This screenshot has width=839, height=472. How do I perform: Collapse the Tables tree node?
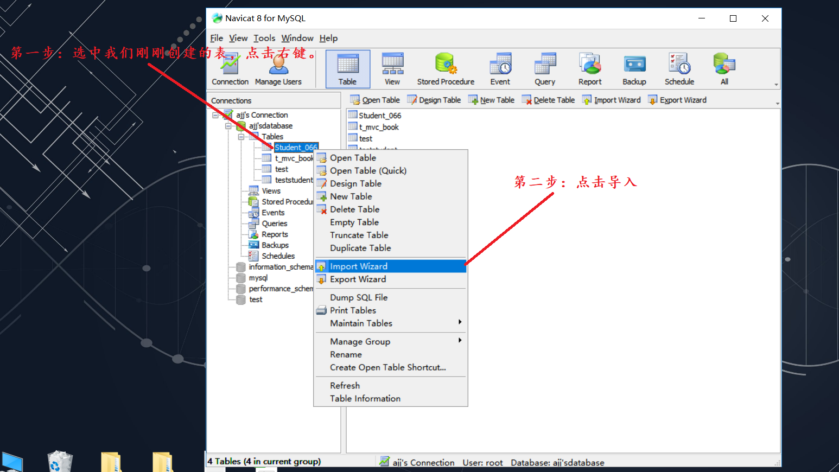click(x=241, y=137)
